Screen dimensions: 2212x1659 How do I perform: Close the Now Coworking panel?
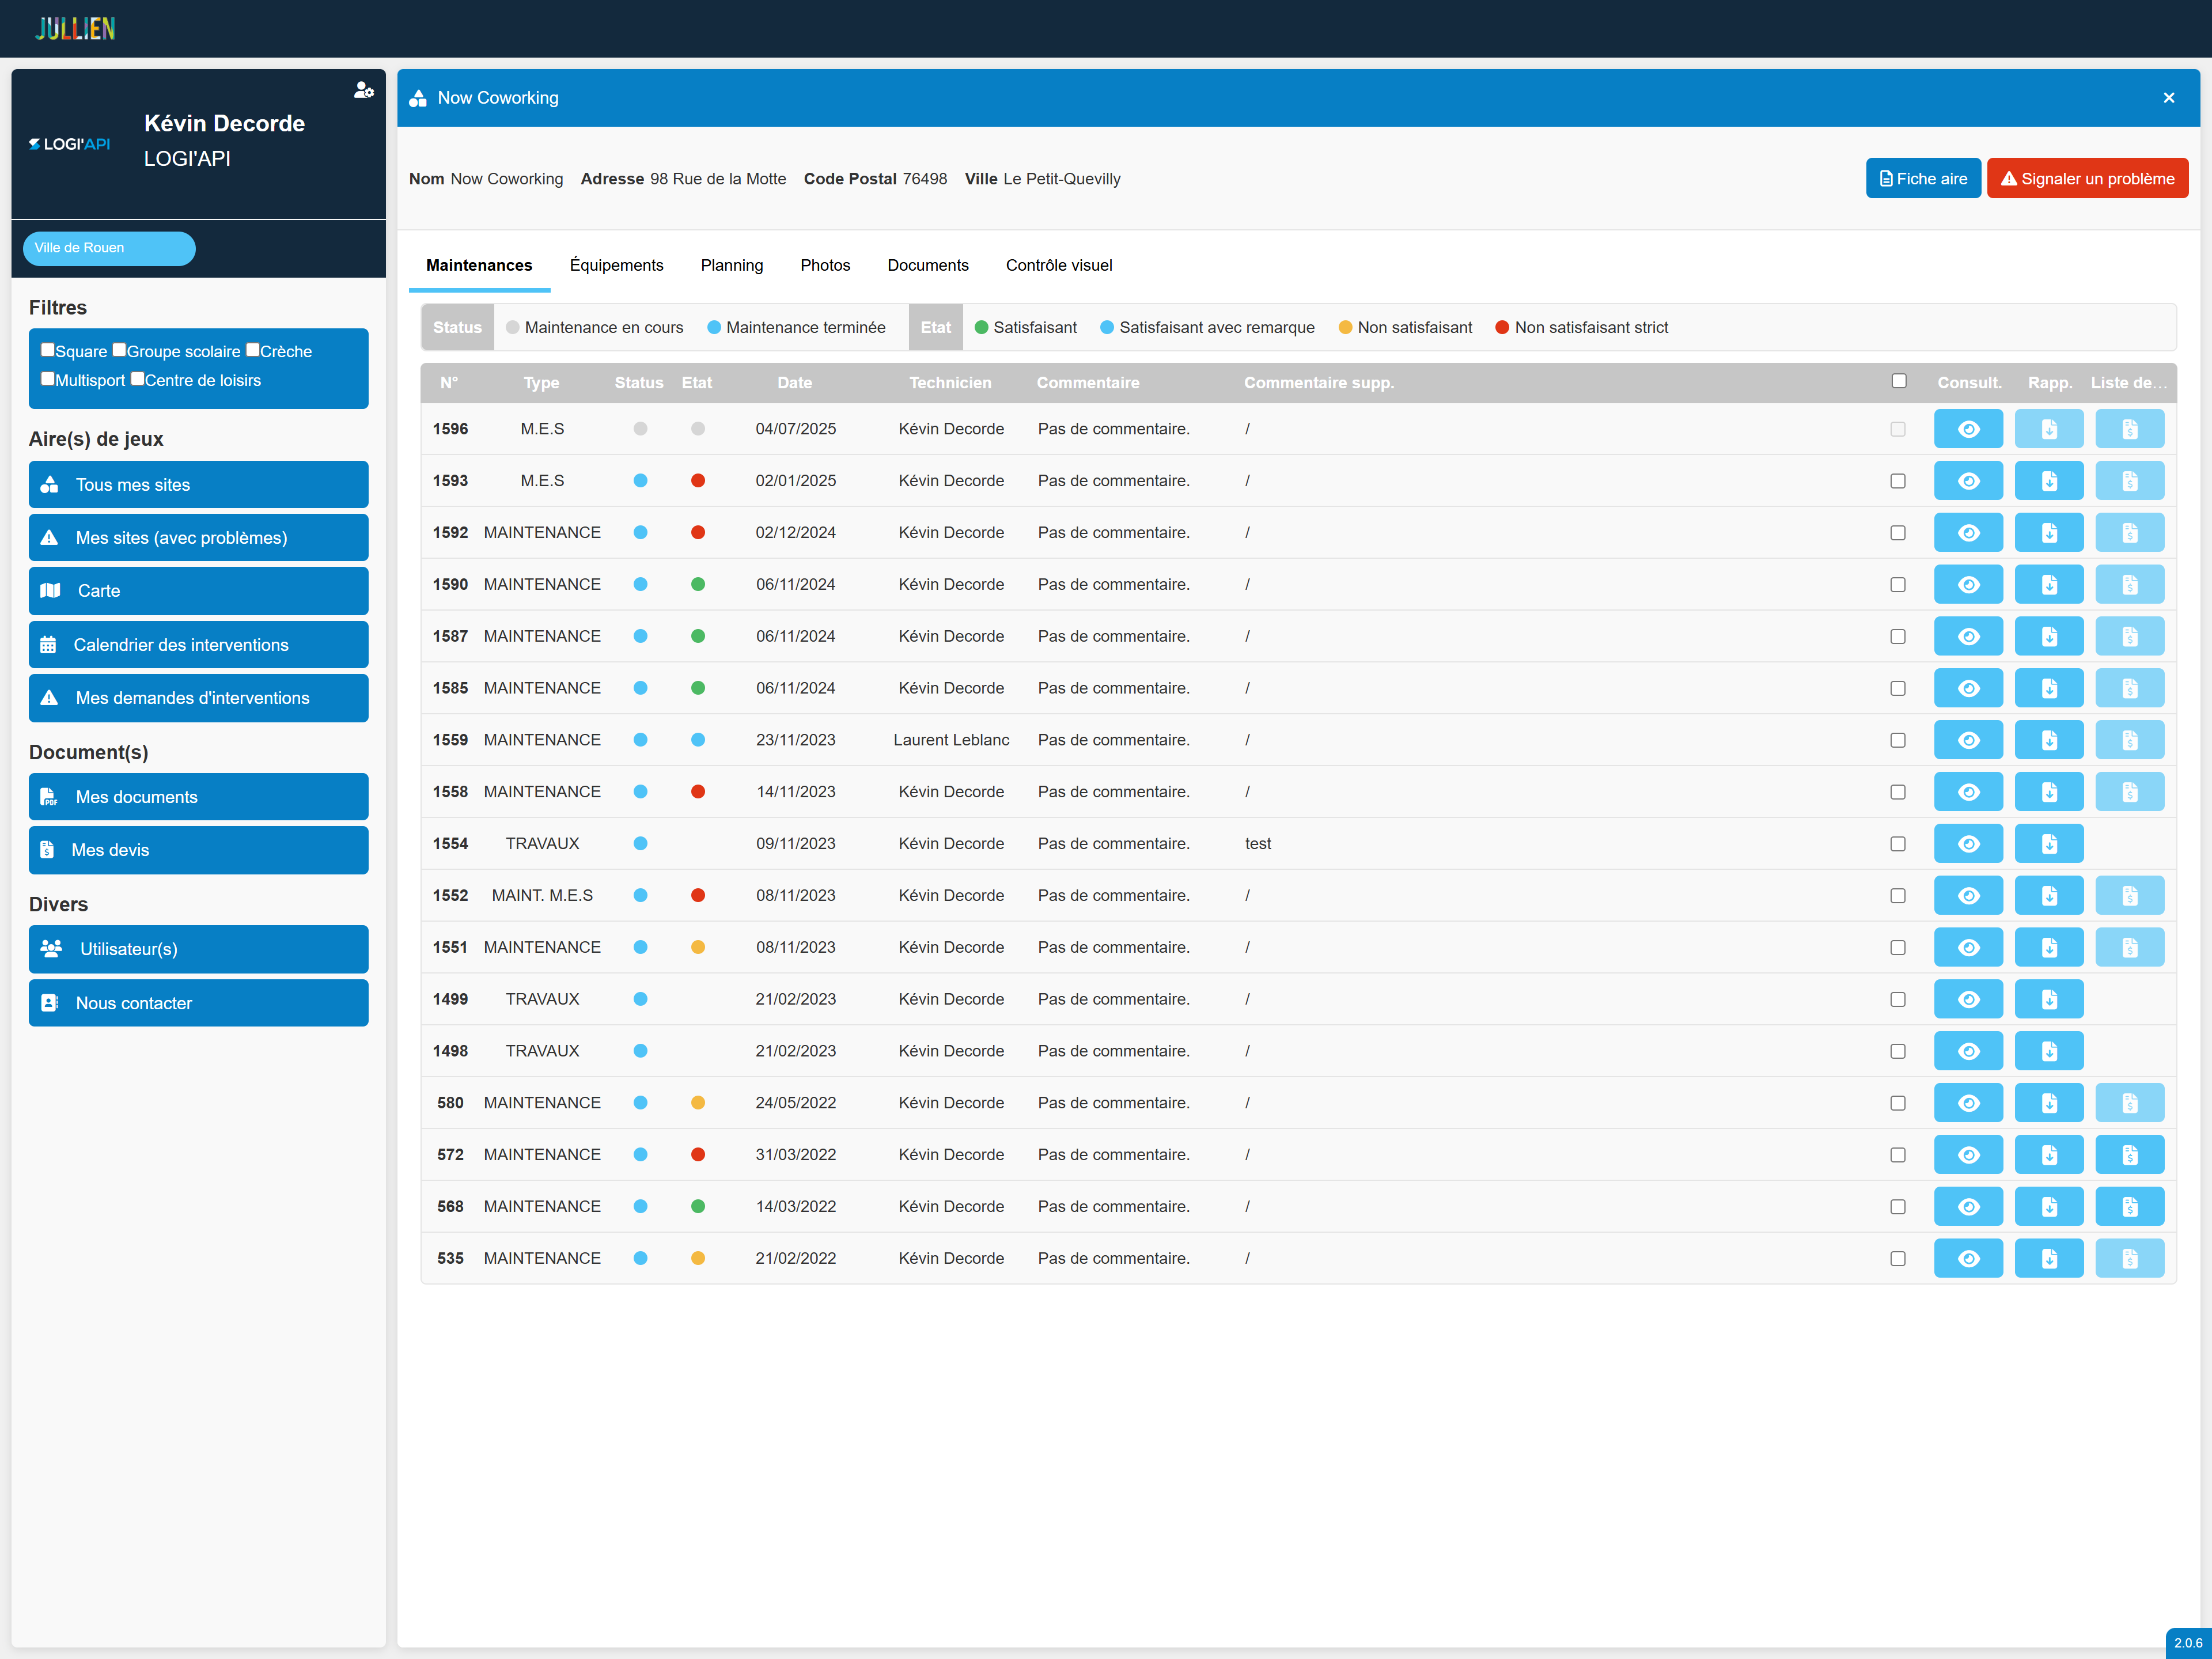click(x=2169, y=98)
